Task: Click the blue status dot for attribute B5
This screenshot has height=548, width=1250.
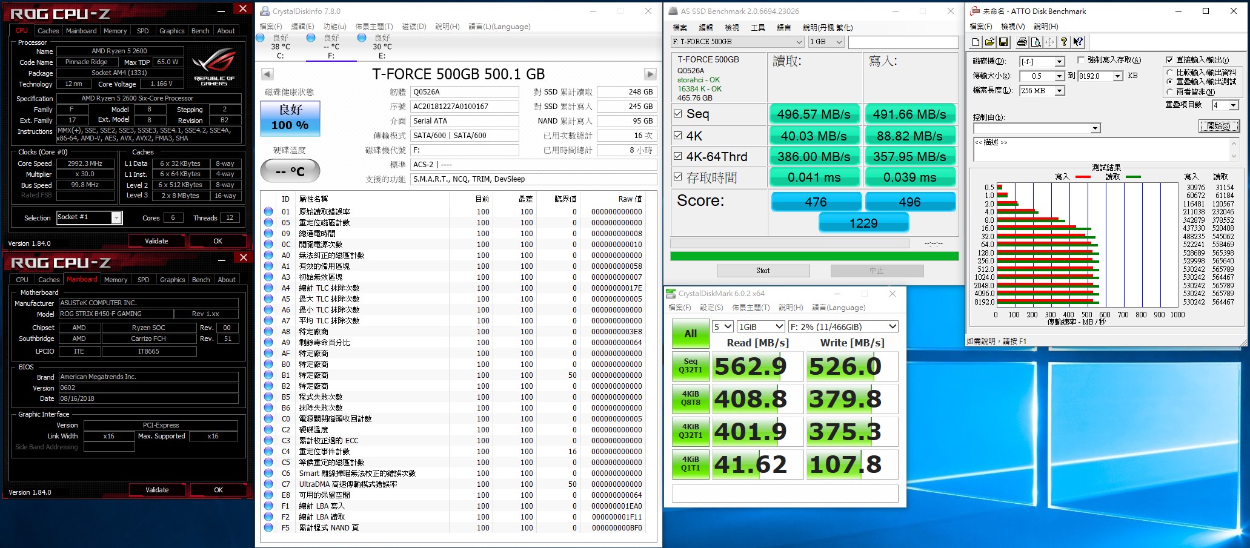Action: click(268, 397)
